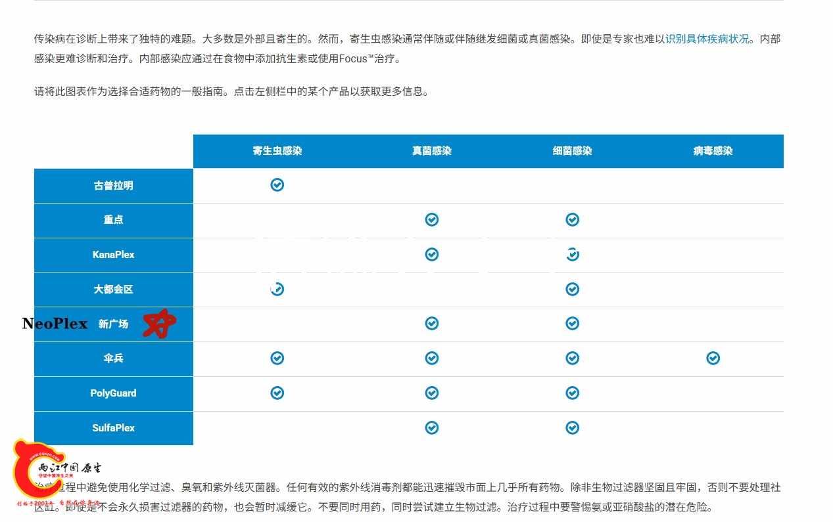Image resolution: width=833 pixels, height=522 pixels.
Task: Toggle KanaPlex's 真菌感染 indicator
Action: click(x=431, y=254)
